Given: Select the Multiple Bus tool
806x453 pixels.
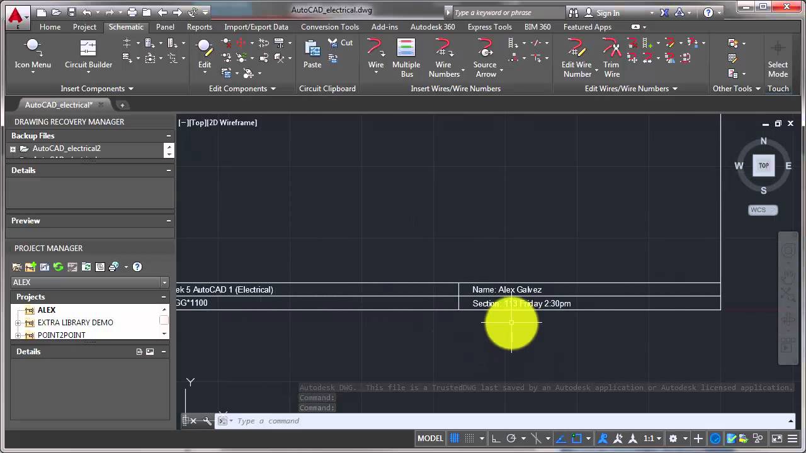Looking at the screenshot, I should coord(406,58).
